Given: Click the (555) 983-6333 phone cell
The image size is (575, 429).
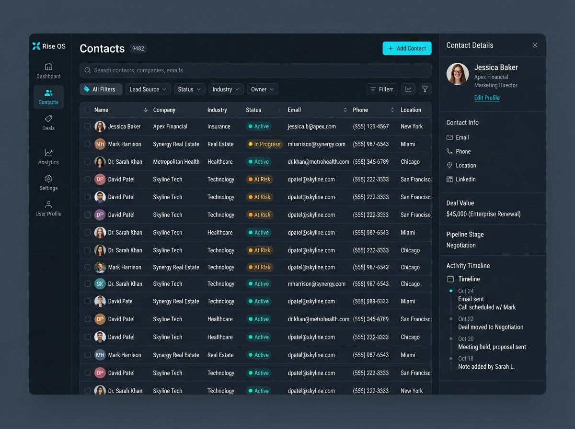Looking at the screenshot, I should pos(371,301).
